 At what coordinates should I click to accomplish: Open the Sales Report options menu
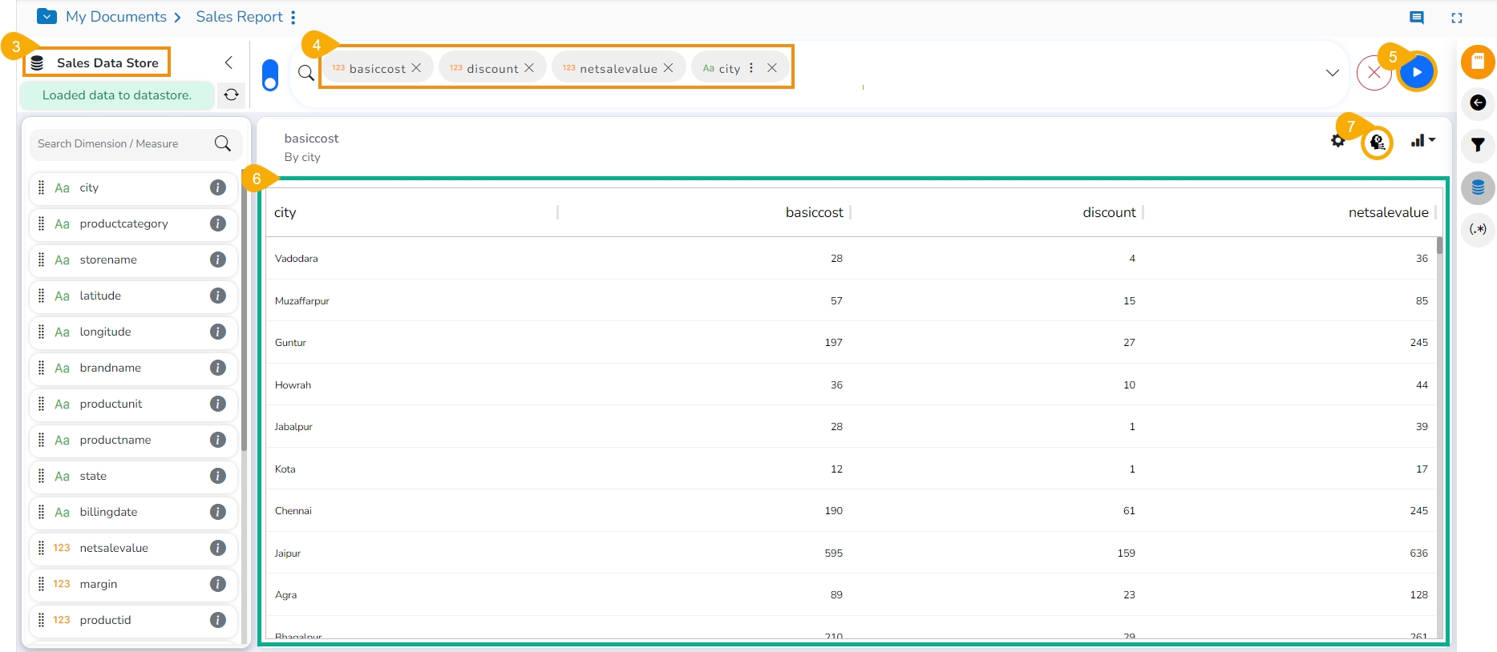(293, 17)
